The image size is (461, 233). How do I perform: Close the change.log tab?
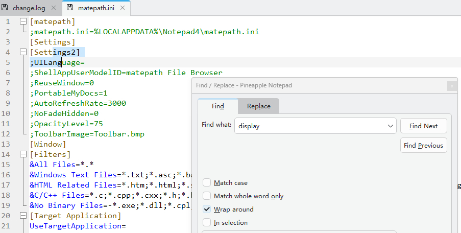(x=54, y=8)
